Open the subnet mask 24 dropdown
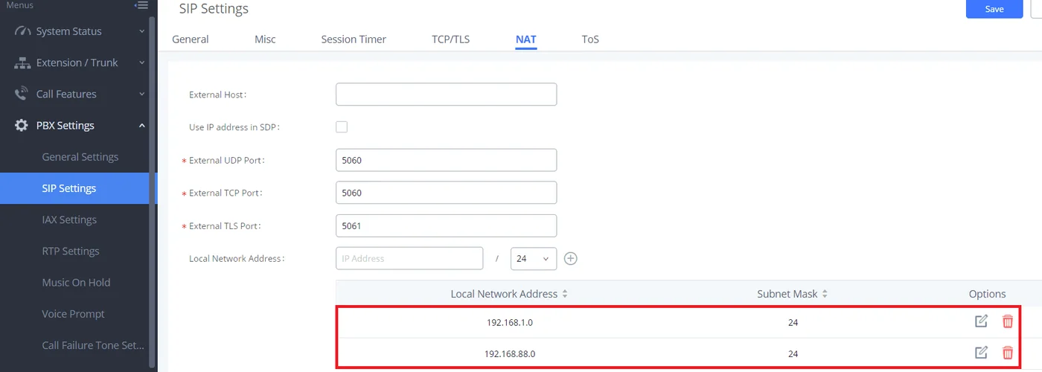This screenshot has width=1042, height=372. point(534,258)
